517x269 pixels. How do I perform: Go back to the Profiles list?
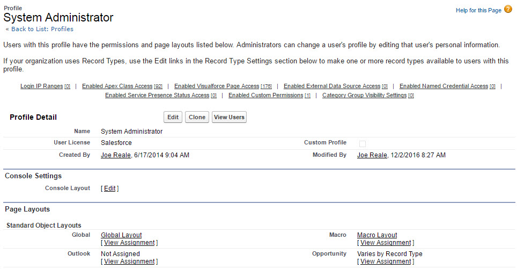[x=42, y=29]
